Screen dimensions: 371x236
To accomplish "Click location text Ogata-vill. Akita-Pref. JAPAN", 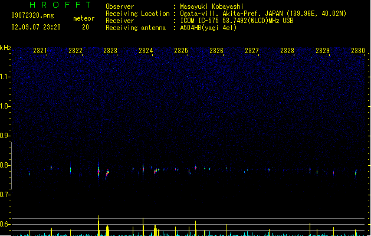I will (231, 14).
